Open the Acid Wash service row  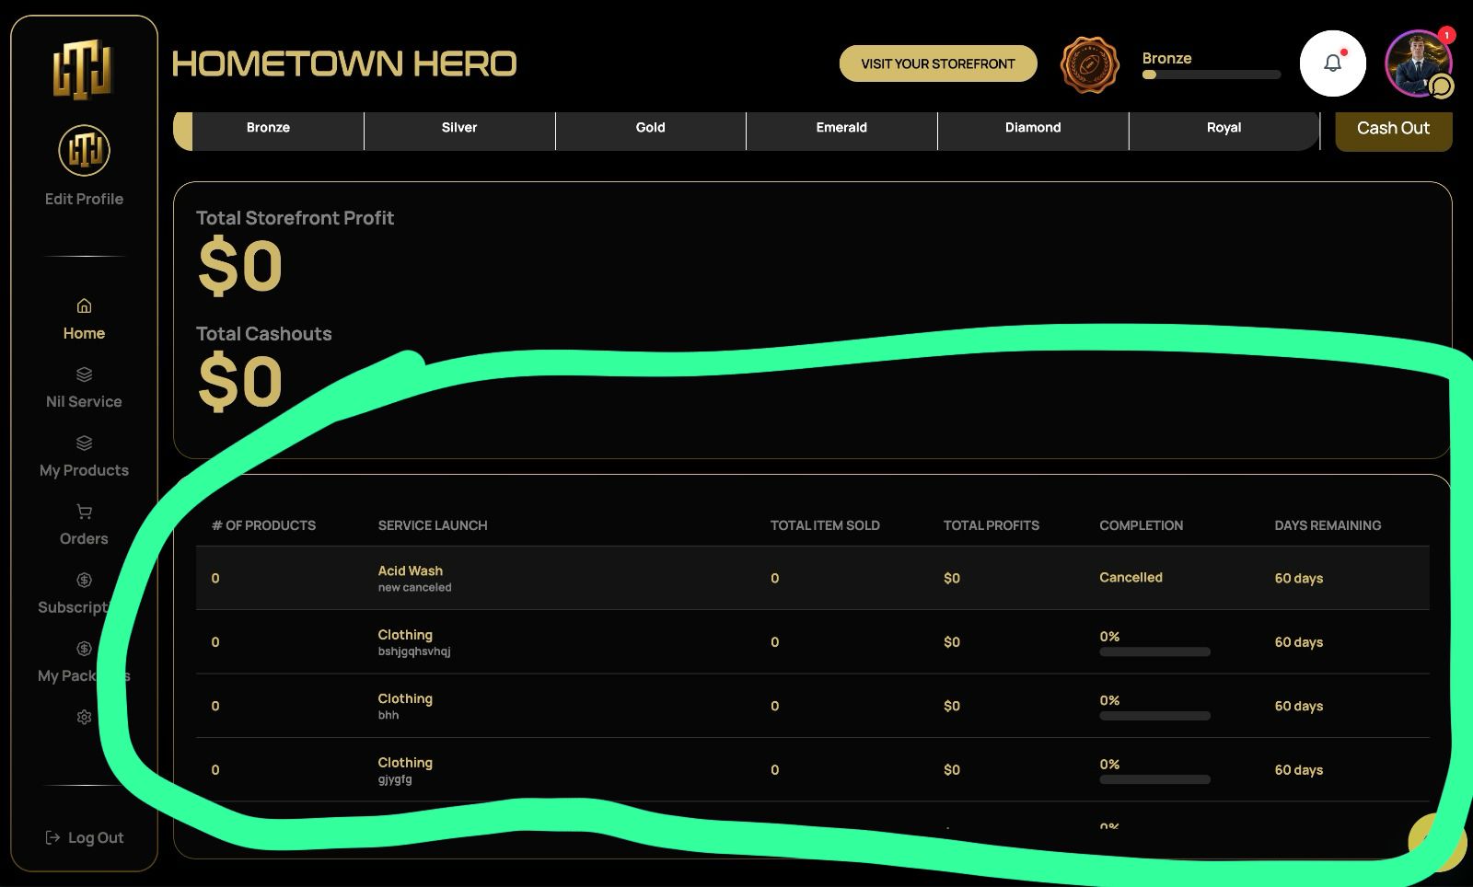click(x=411, y=571)
